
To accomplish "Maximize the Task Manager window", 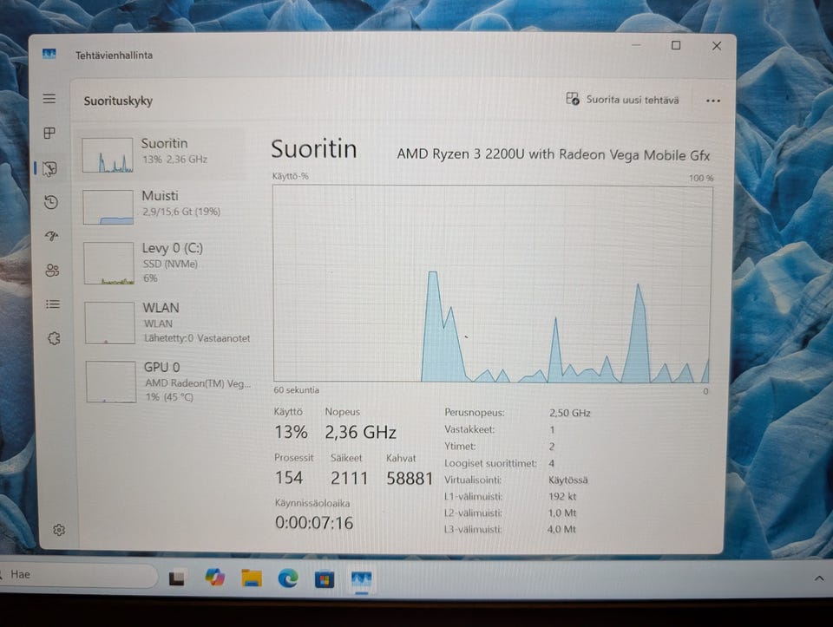I will point(676,46).
